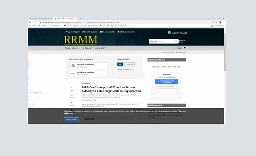This screenshot has height=156, width=256.
Task: Open the Privacy link in cookie banner
Action: 180,111
